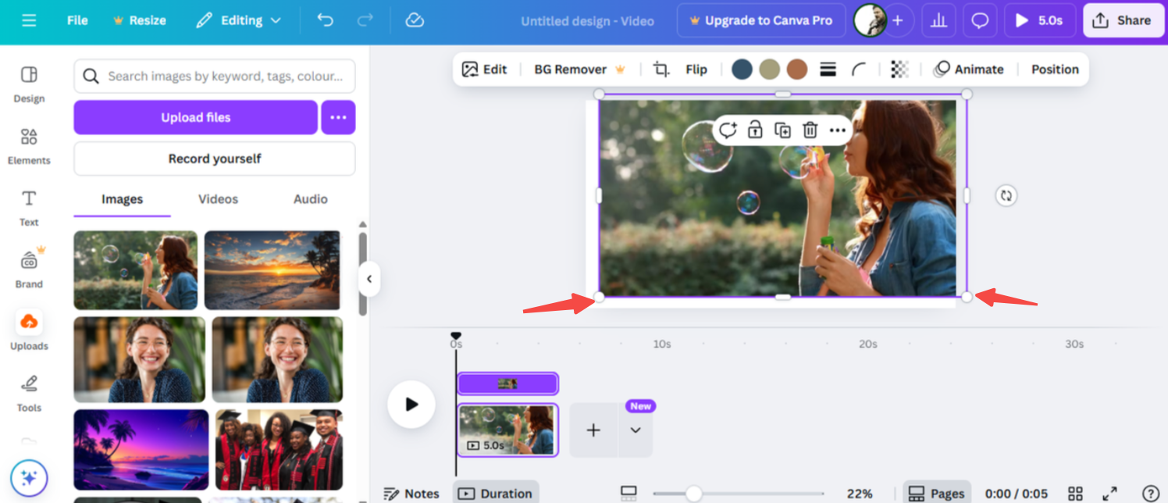Open the Brand sidebar panel
Viewport: 1168px width, 503px height.
point(29,269)
